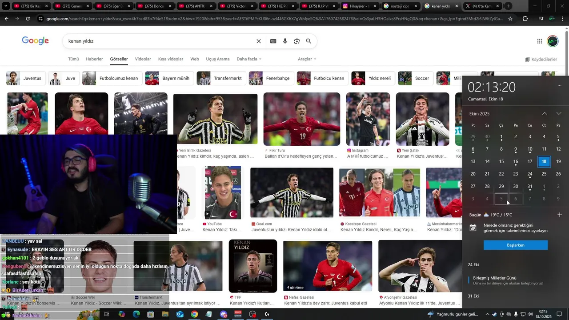Open the Birleşmiş Milletler Günü event
This screenshot has width=569, height=320.
[x=516, y=280]
